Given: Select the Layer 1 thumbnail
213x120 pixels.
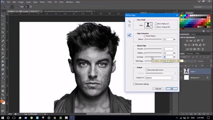Looking at the screenshot, I should point(186,71).
